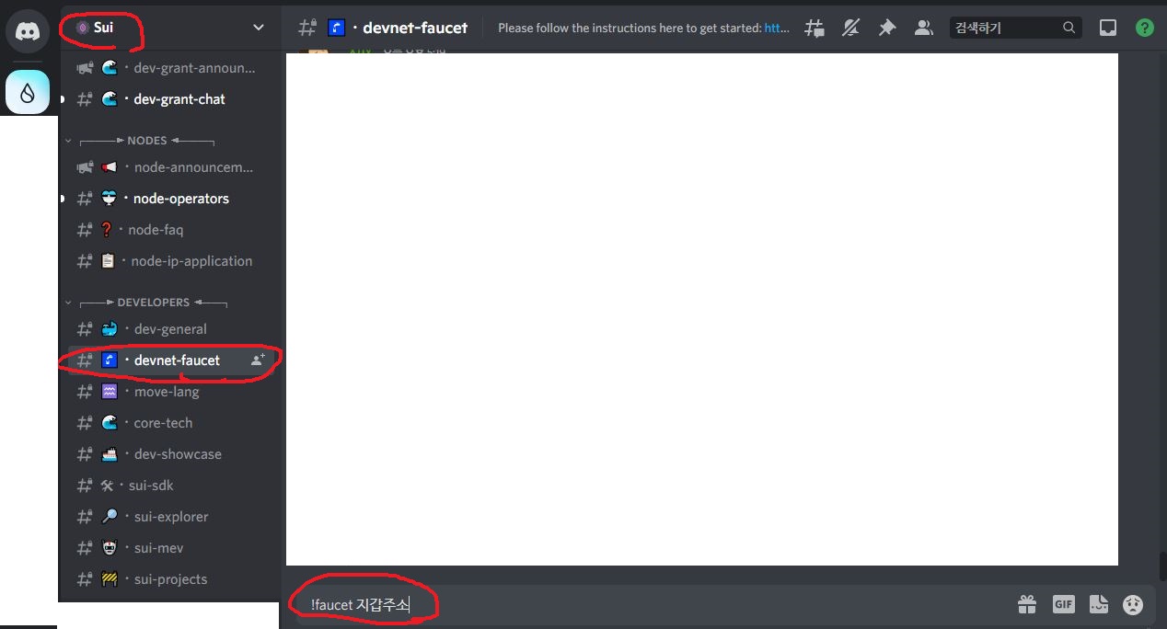Open Discord home direct messages
This screenshot has width=1167, height=629.
(x=28, y=30)
